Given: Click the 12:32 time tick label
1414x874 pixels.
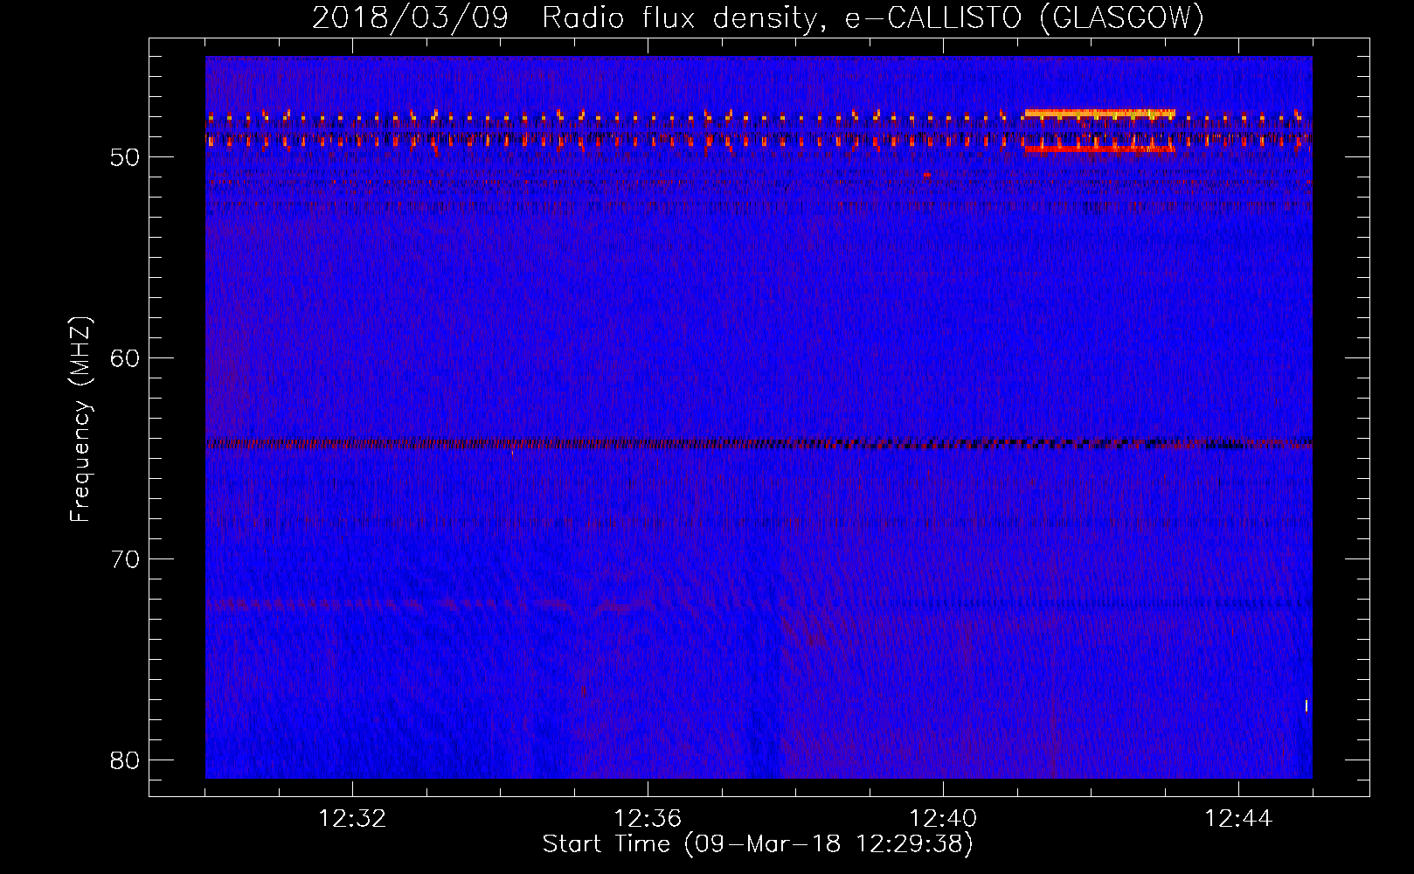Looking at the screenshot, I should click(x=352, y=819).
